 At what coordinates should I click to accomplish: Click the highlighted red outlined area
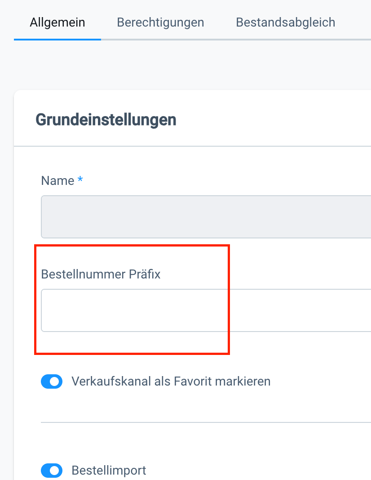click(132, 299)
